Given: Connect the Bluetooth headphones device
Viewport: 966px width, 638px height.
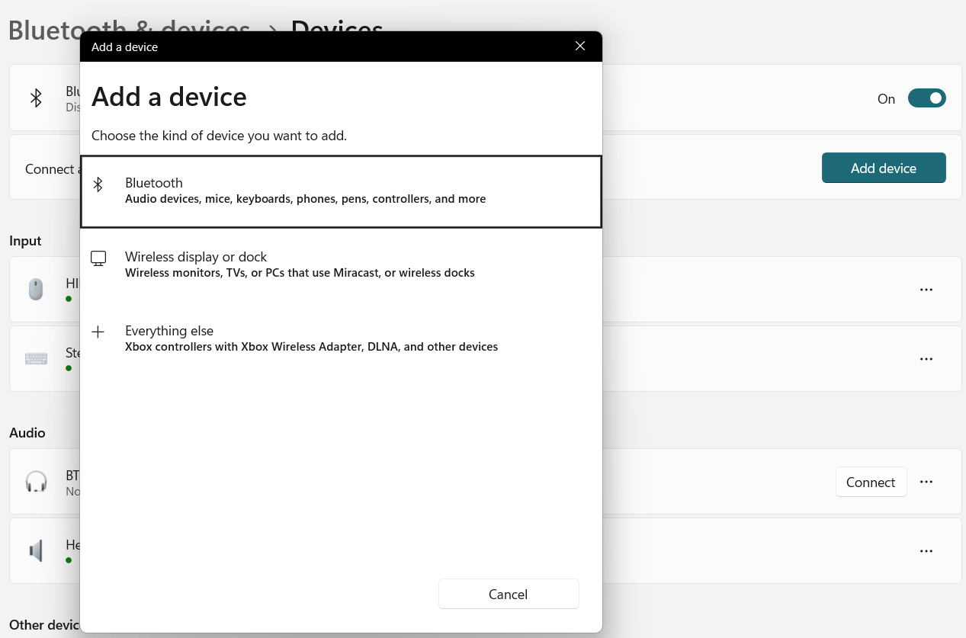Looking at the screenshot, I should click(871, 482).
